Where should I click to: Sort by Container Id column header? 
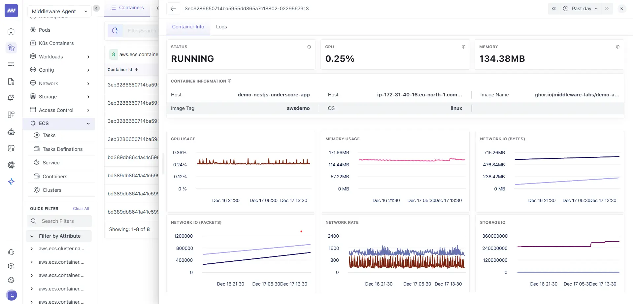pyautogui.click(x=120, y=70)
